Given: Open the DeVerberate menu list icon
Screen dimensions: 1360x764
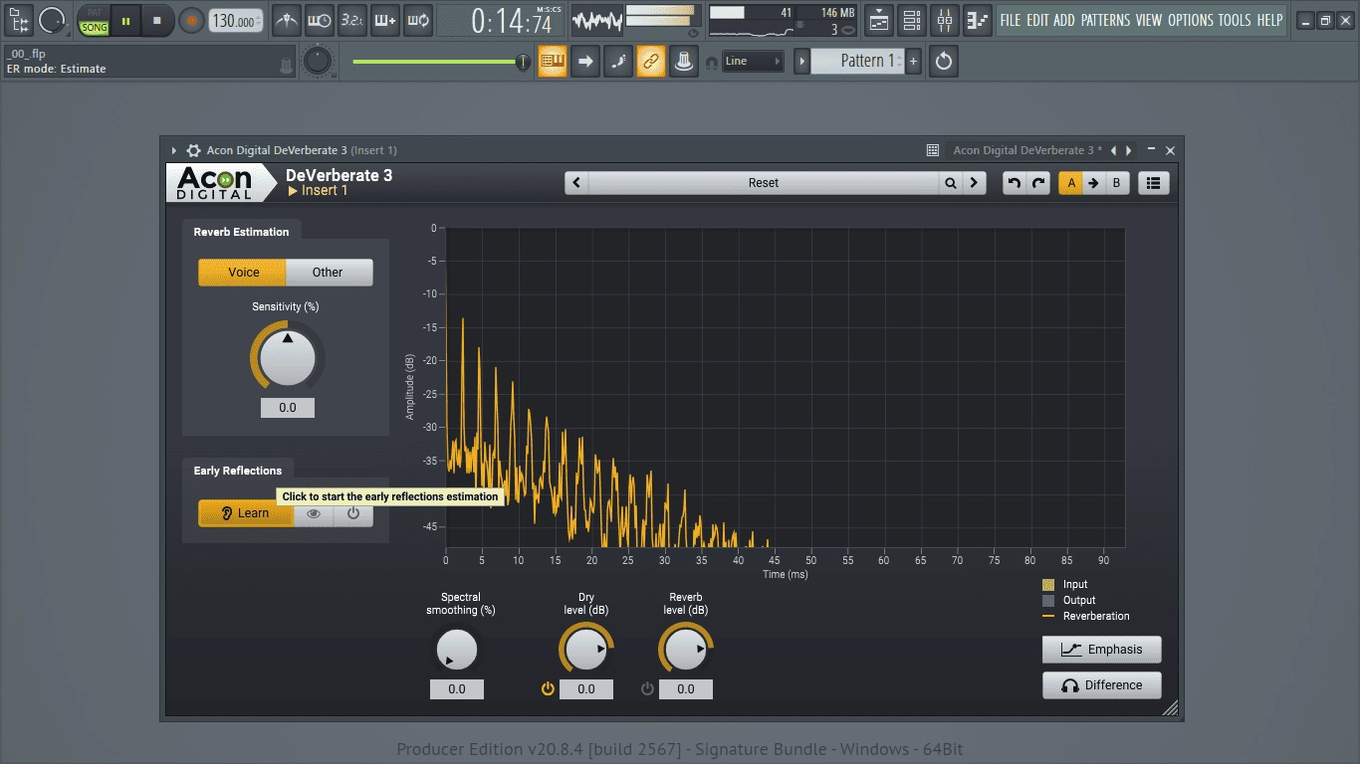Looking at the screenshot, I should point(1154,183).
